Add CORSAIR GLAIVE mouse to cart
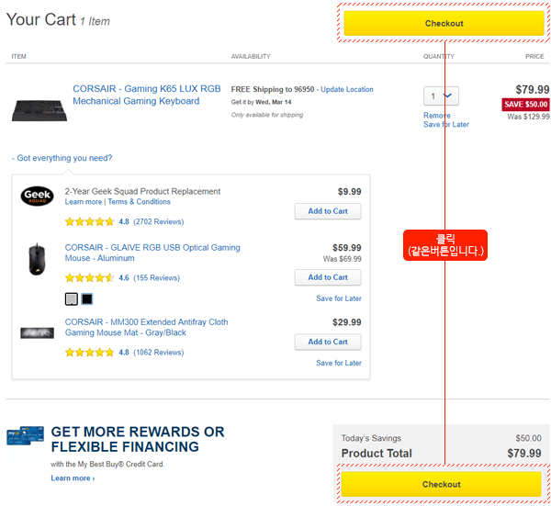Image resolution: width=551 pixels, height=506 pixels. tap(328, 277)
